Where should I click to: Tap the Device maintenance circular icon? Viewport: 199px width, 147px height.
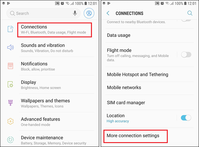pos(10,140)
